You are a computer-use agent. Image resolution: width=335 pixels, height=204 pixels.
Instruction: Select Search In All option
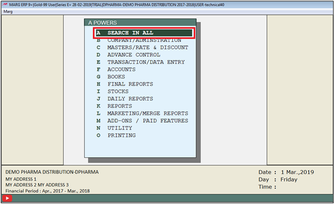coord(144,33)
